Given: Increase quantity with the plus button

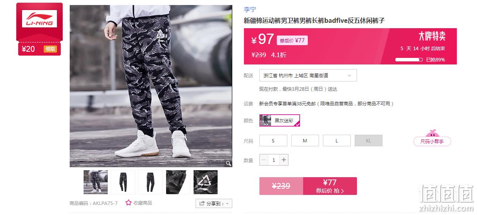Looking at the screenshot, I should click(x=284, y=160).
